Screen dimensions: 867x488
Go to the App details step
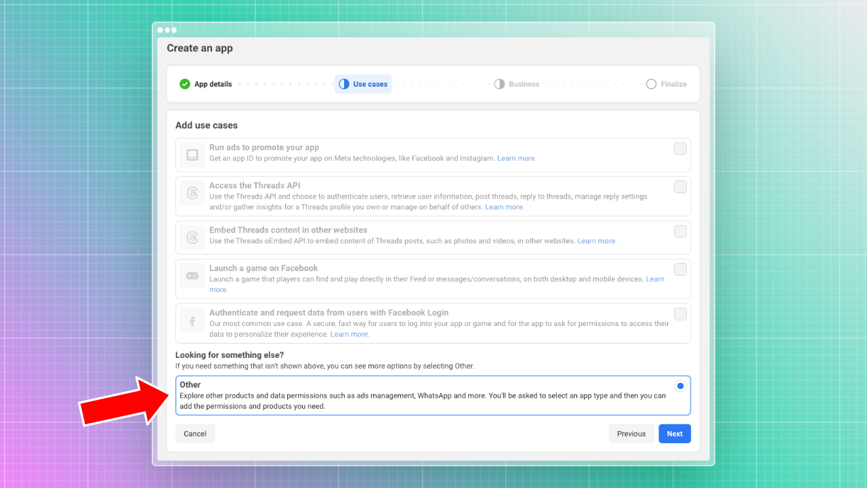206,84
